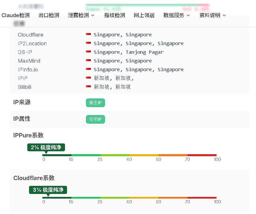Click the Singapore flag in DB-IP row
Viewport: 256px width, 214px height.
click(x=88, y=52)
